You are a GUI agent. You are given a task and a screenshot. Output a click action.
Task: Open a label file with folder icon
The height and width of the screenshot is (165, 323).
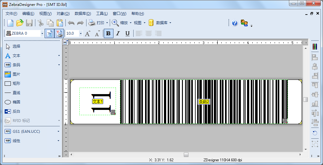(x=20, y=23)
